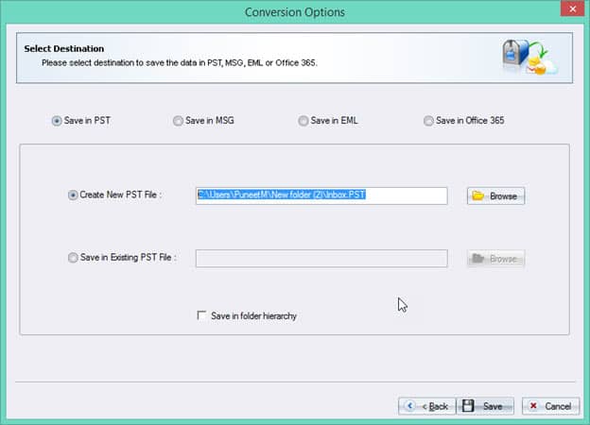Viewport: 590px width, 425px height.
Task: Click the Select Destination heading
Action: click(64, 48)
